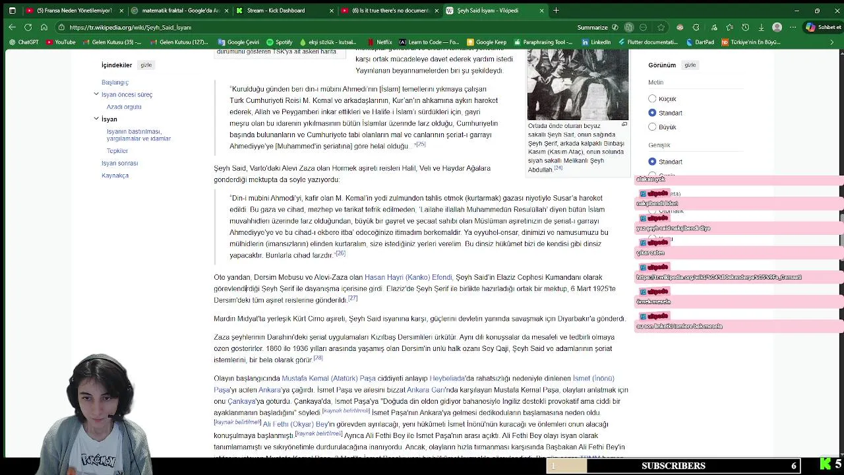Open Hasan Hayri (Kanko) Efendi article link
This screenshot has height=475, width=844.
[x=408, y=277]
